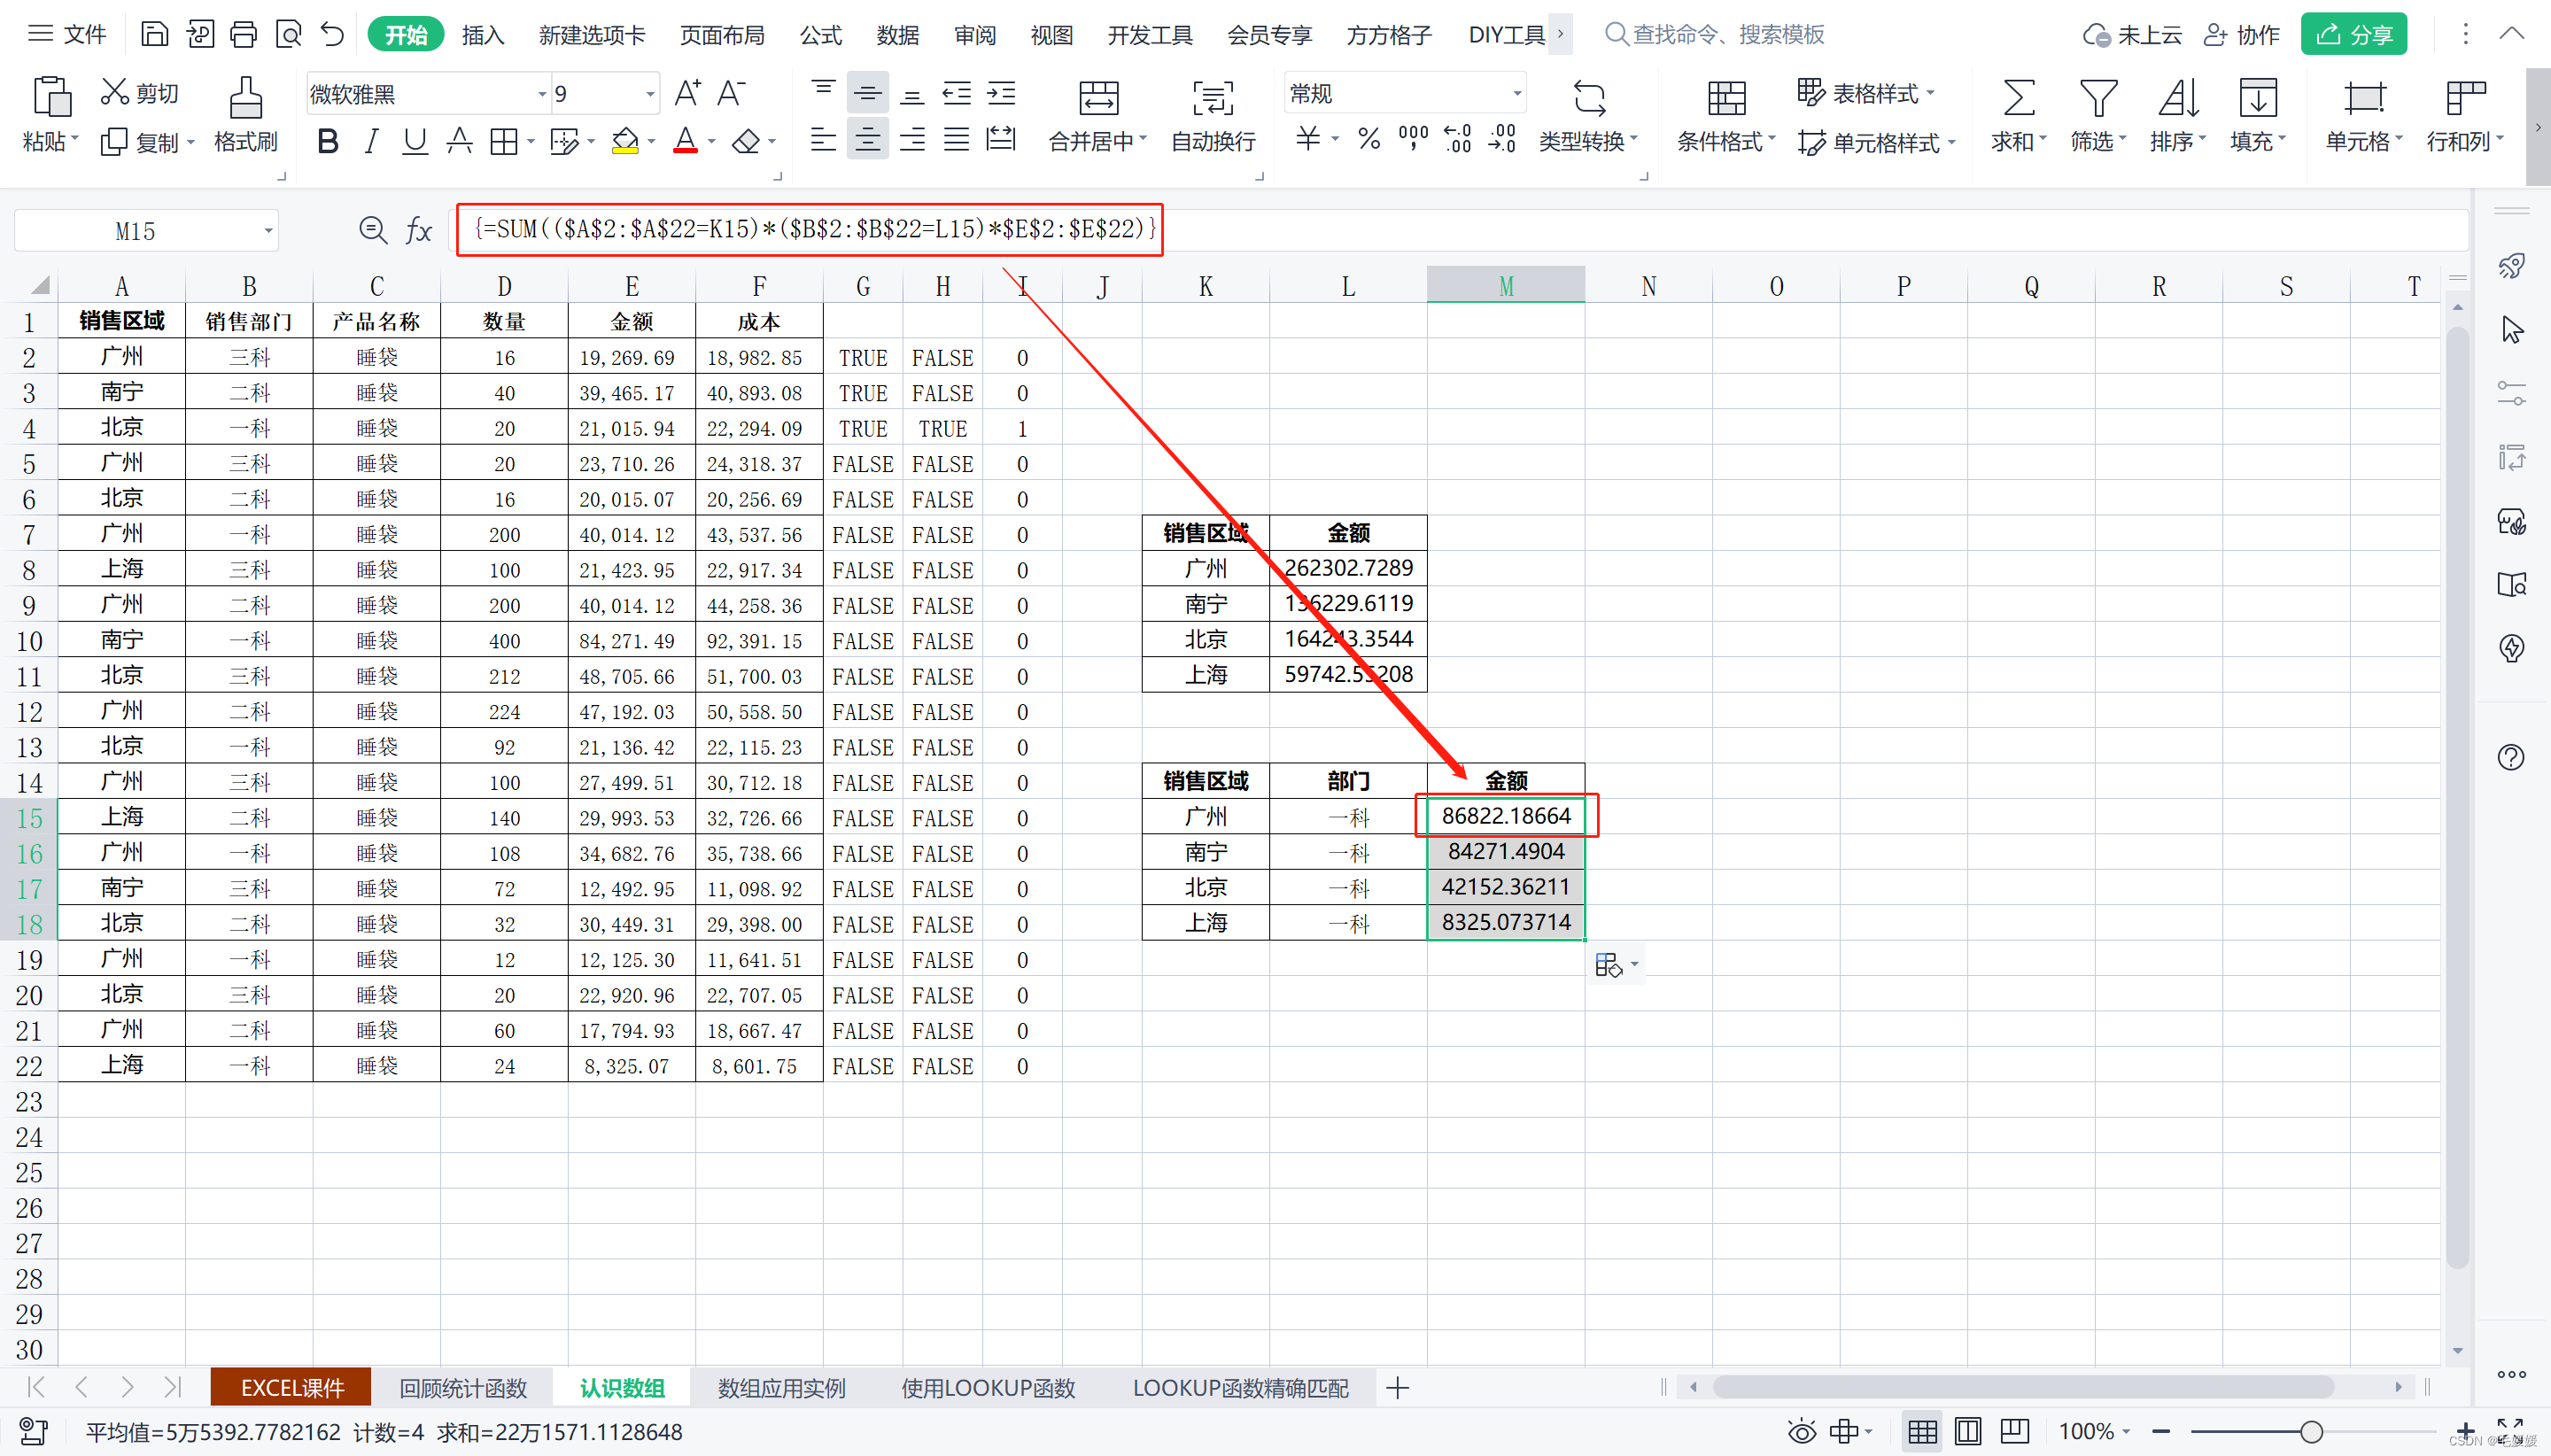The width and height of the screenshot is (2551, 1456).
Task: Open the 公式 ribbon tab
Action: click(x=820, y=35)
